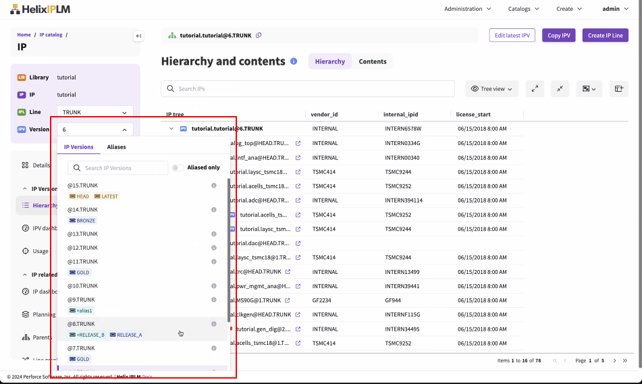This screenshot has height=384, width=642.
Task: Collapse the tutorial.tutorial@6.TRUNK tree row
Action: (171, 128)
